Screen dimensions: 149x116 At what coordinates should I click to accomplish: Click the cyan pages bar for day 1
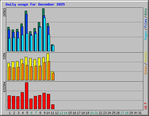(10, 45)
